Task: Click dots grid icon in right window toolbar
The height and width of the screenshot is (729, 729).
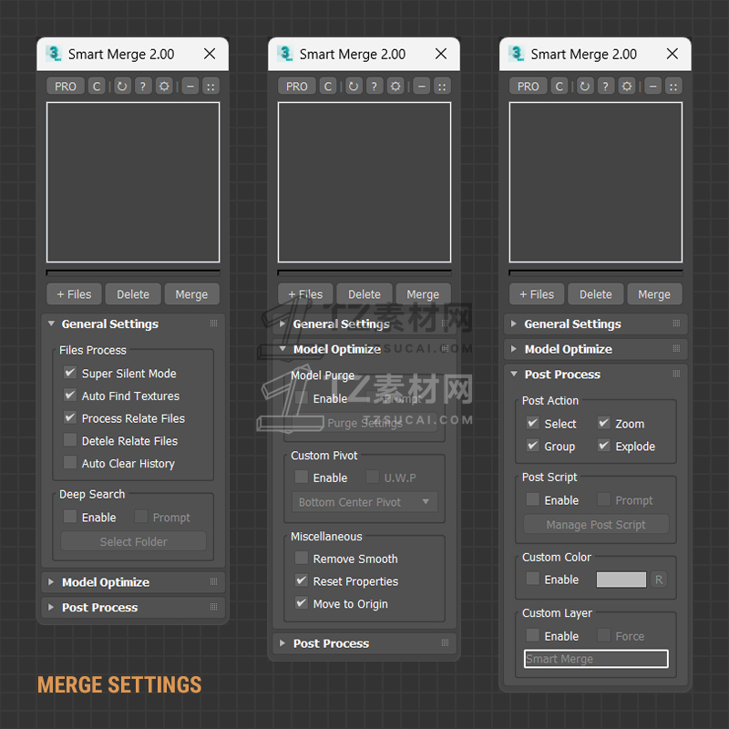Action: [x=674, y=87]
